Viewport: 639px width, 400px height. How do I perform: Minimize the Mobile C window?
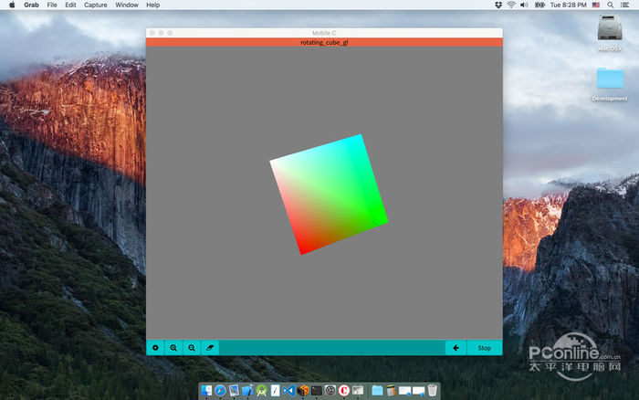pos(162,33)
